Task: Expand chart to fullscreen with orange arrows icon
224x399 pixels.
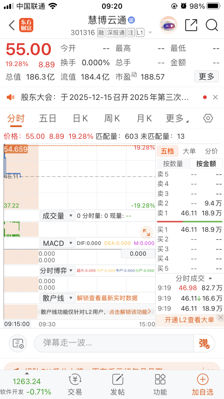Action: [146, 232]
